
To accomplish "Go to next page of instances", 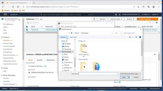I will (153, 22).
